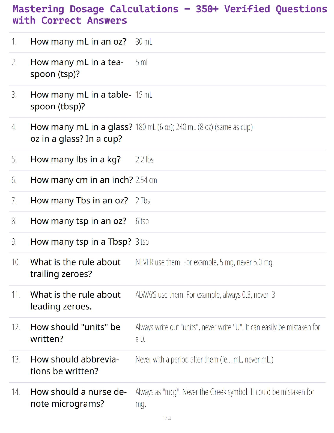Click the answer starting "180 mL (6 oz)"
Screen dimensions: 334x433
[x=194, y=127]
